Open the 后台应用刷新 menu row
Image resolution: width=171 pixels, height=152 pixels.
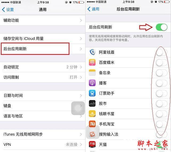click(43, 49)
